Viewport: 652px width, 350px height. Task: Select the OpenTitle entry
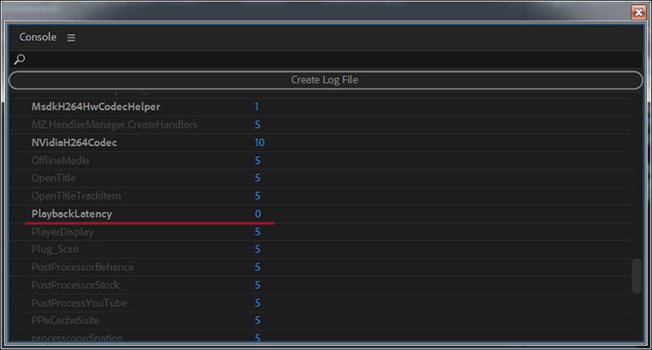[54, 177]
